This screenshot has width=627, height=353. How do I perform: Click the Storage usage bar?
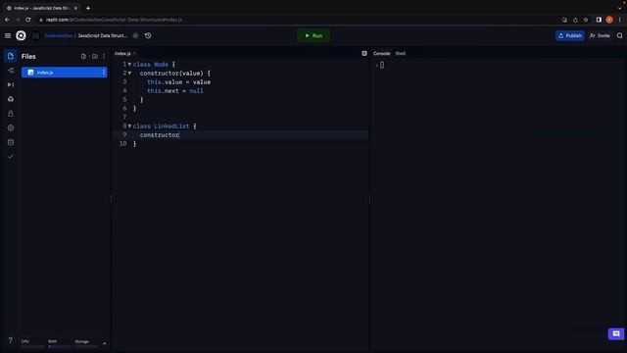pos(86,346)
